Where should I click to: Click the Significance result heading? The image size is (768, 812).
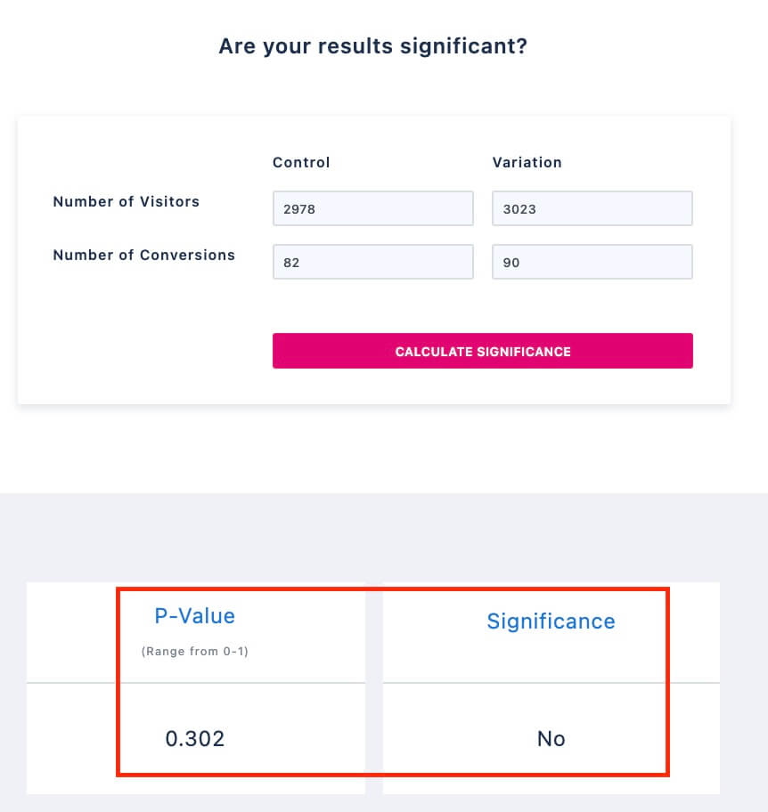(551, 621)
